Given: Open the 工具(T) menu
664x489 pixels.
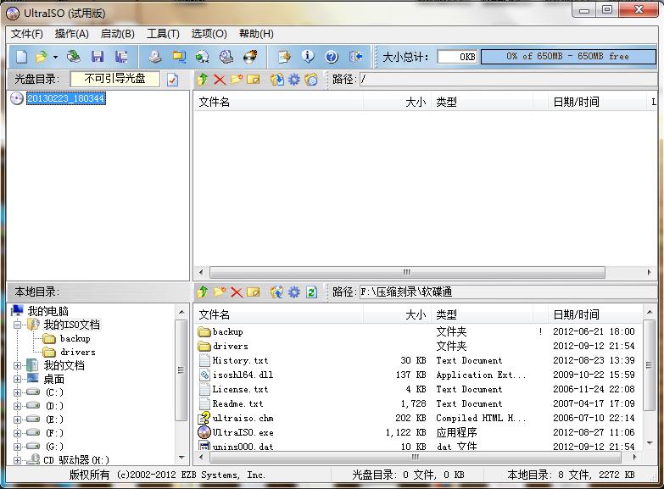Looking at the screenshot, I should 163,34.
